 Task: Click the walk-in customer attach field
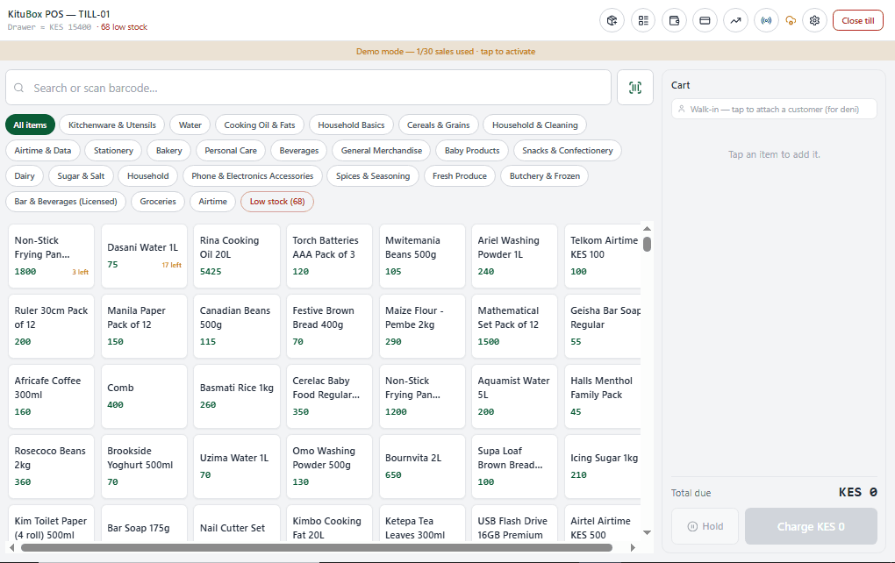(774, 109)
